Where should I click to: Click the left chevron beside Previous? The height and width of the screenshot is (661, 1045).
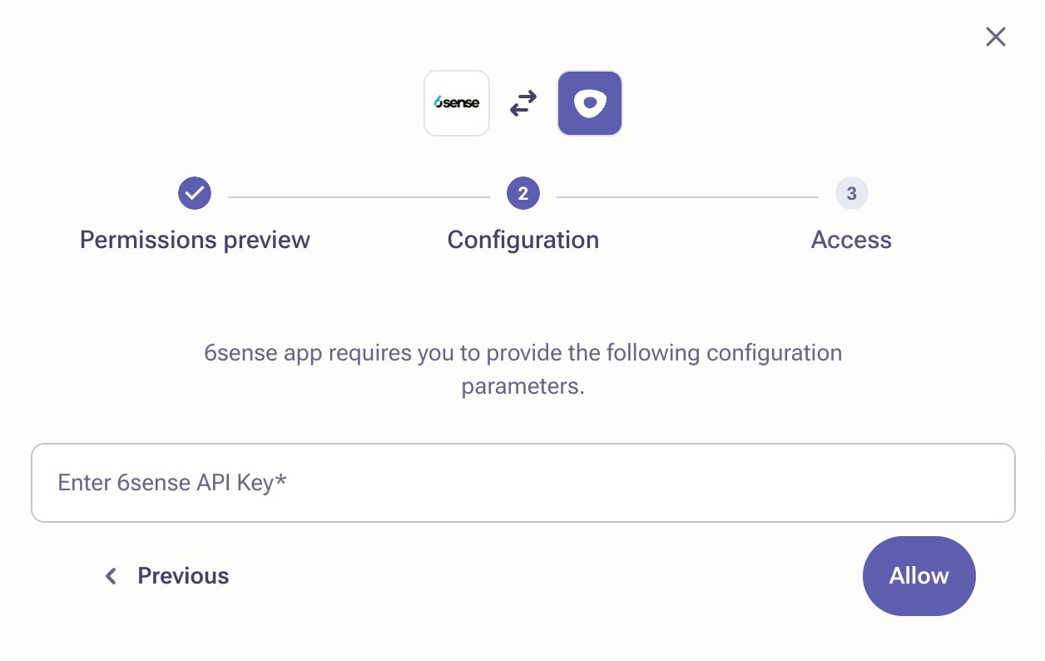[x=111, y=576]
